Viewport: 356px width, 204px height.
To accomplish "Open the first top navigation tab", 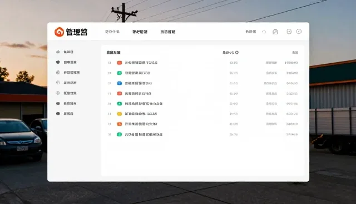I will (x=112, y=32).
